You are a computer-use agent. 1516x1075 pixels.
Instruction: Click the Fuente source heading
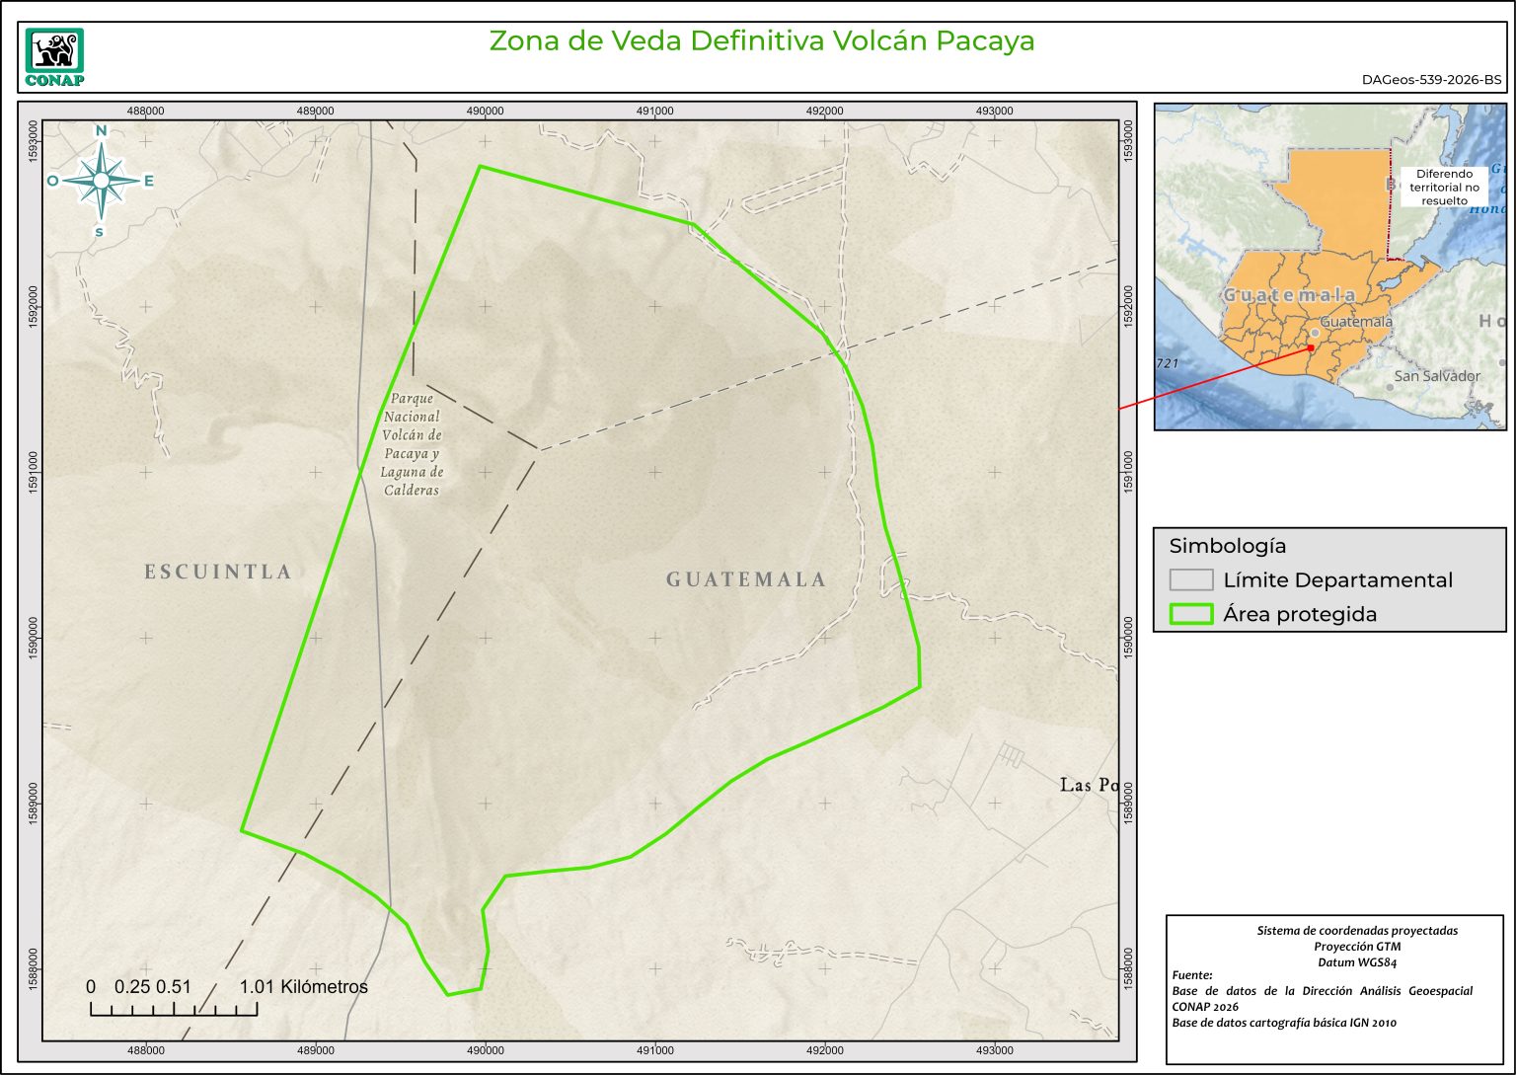(x=1191, y=975)
